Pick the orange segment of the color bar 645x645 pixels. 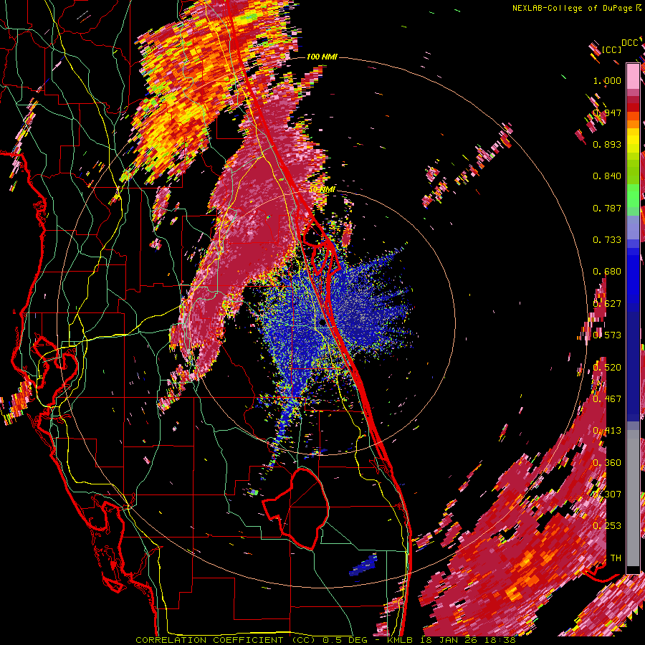click(x=633, y=120)
